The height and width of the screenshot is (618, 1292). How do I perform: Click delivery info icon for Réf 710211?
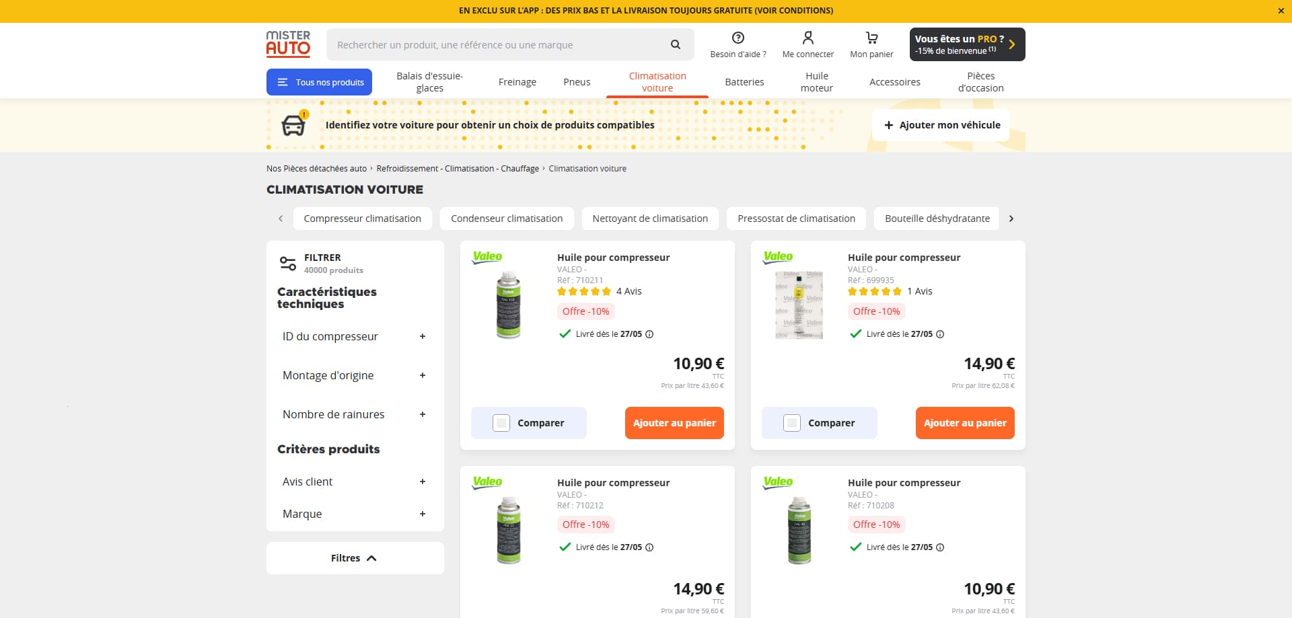[649, 334]
